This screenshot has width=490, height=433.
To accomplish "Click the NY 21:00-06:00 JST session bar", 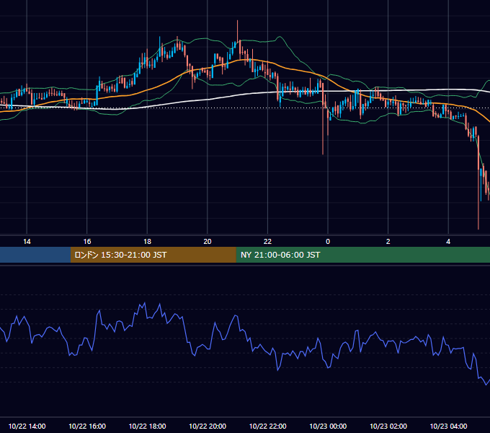I will point(362,255).
